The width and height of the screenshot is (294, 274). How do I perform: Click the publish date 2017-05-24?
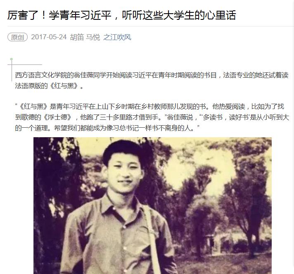(49, 37)
